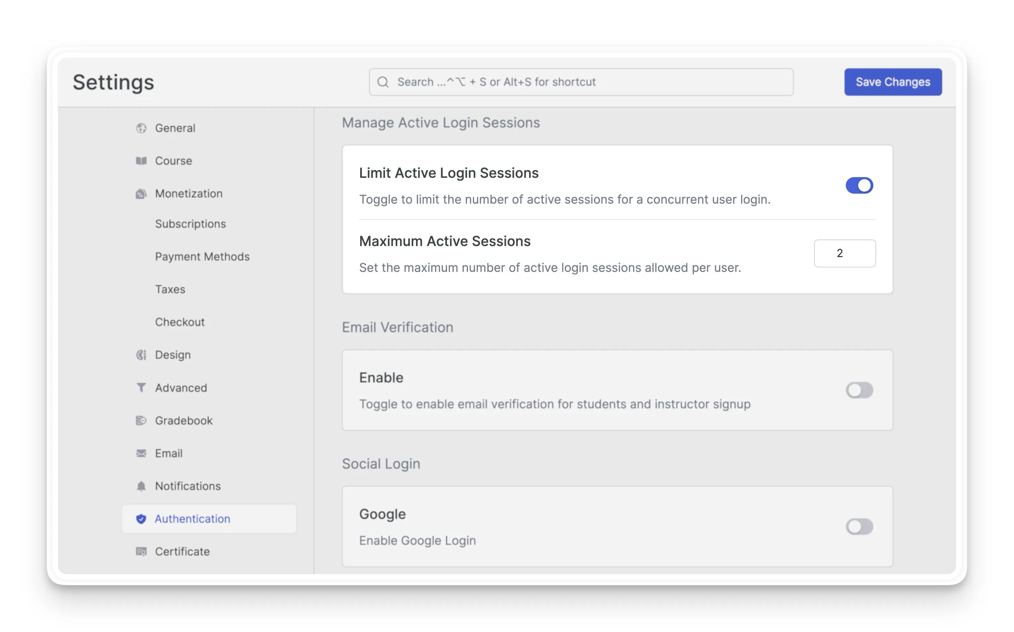Image resolution: width=1014 pixels, height=632 pixels.
Task: Click the Gradebook notebook icon
Action: point(141,420)
